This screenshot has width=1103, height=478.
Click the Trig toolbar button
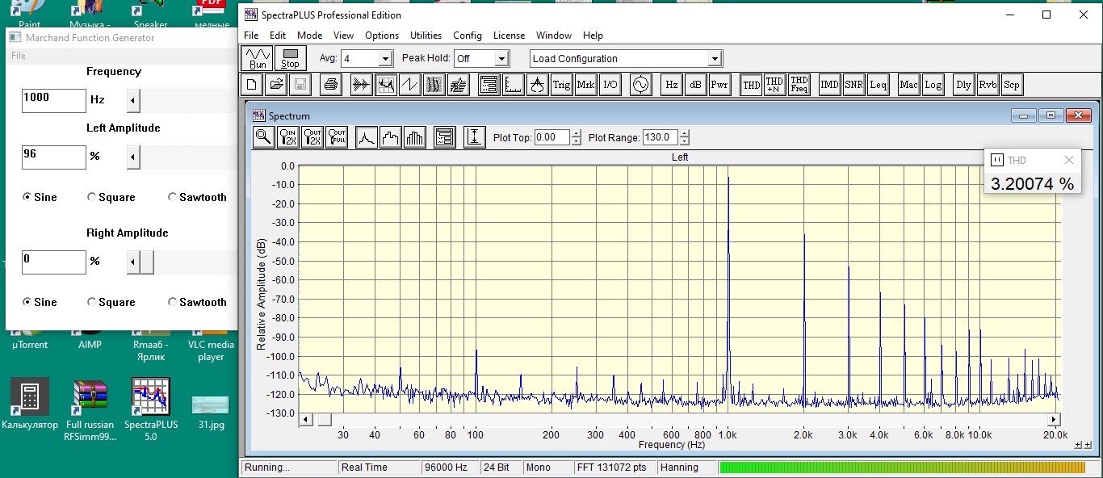(561, 85)
